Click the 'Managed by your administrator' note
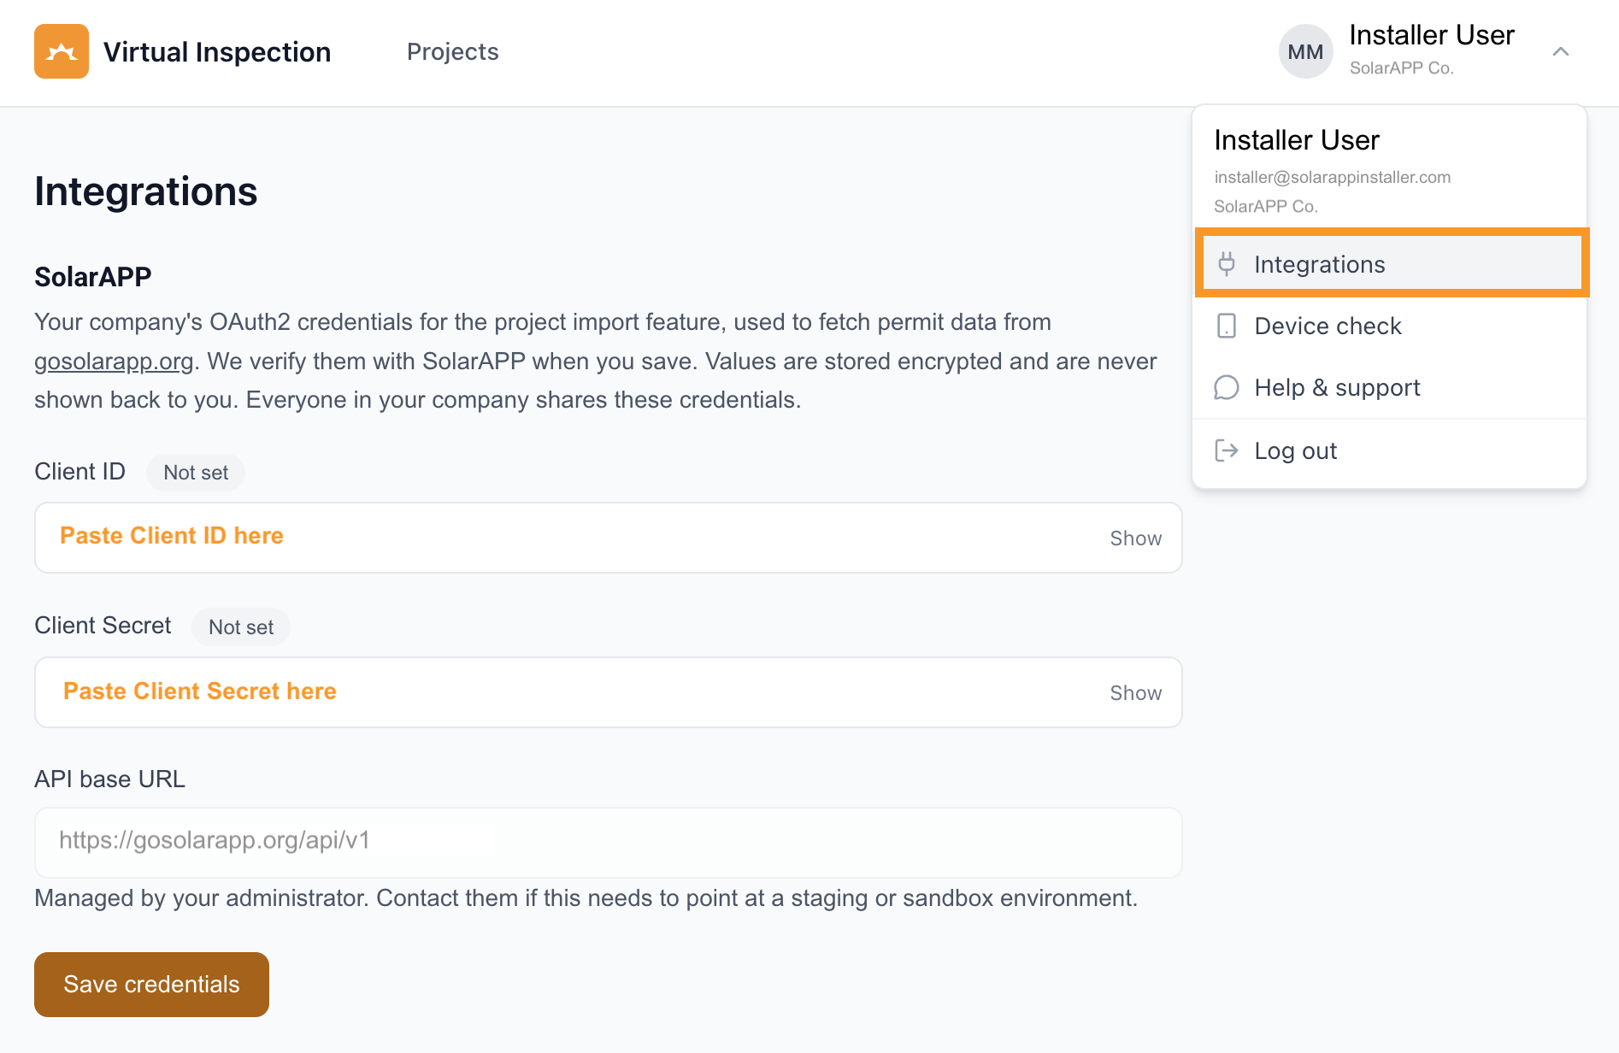 (x=586, y=898)
